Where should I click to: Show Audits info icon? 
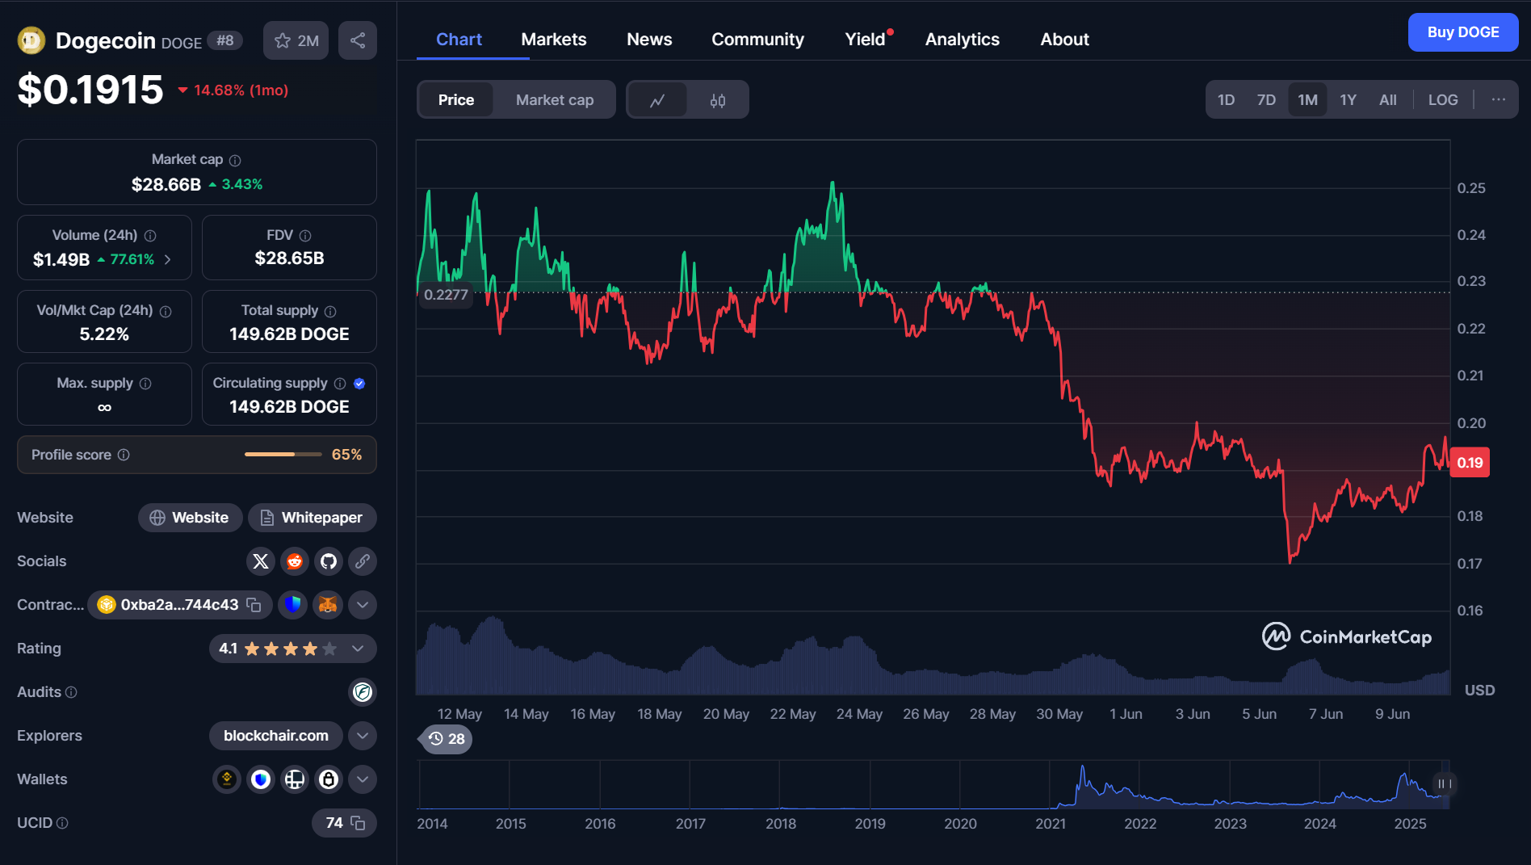(71, 692)
